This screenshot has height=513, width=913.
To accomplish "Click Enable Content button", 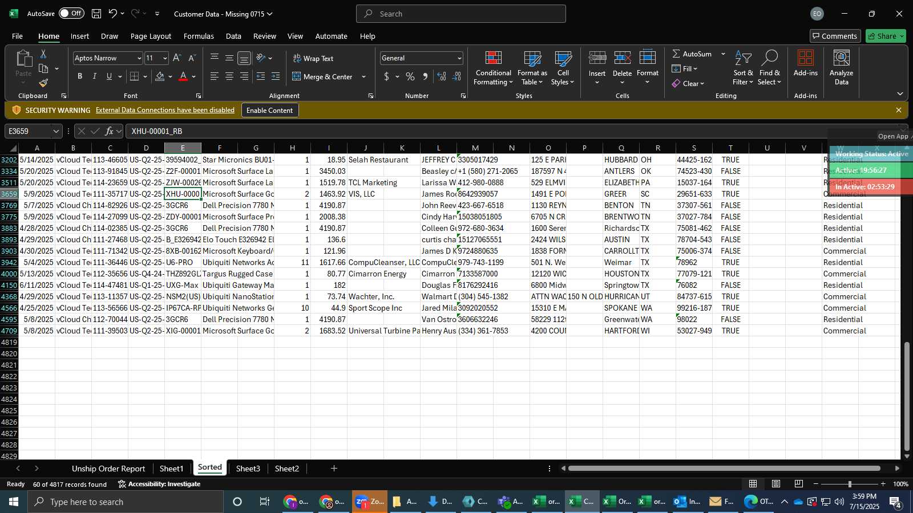I will pos(269,110).
